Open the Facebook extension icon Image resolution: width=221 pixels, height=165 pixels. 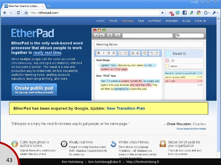(x=185, y=13)
